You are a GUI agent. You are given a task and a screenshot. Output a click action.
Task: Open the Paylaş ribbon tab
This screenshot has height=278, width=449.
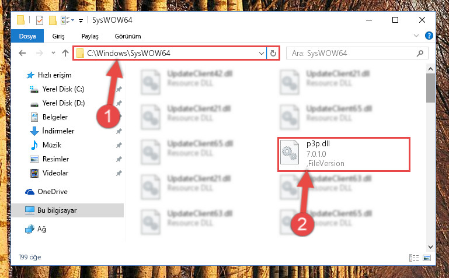[90, 36]
